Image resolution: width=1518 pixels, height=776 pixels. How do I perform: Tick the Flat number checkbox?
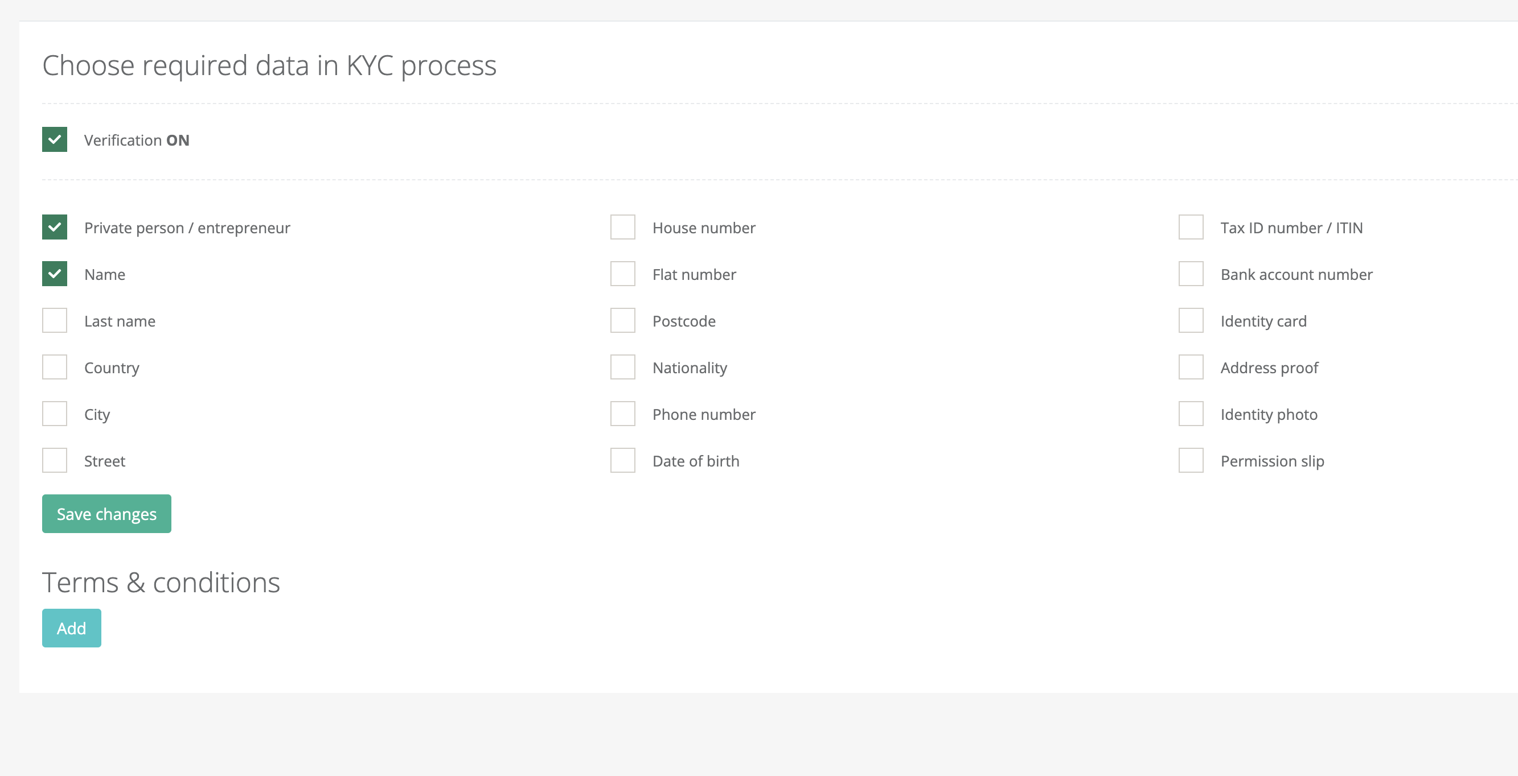[622, 274]
